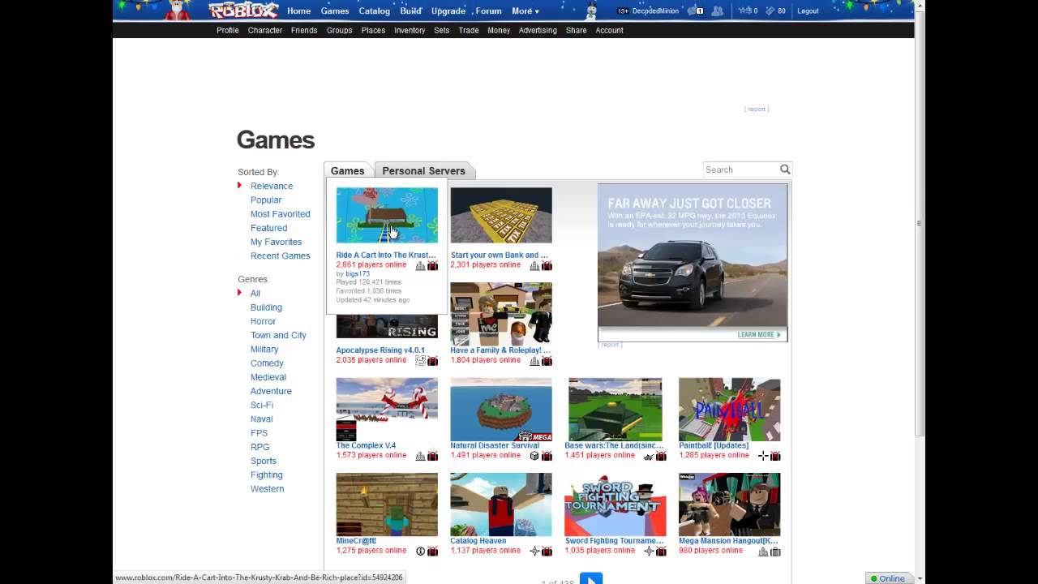Viewport: 1038px width, 584px height.
Task: Click genre icon for Start your own Bank
Action: [x=534, y=265]
